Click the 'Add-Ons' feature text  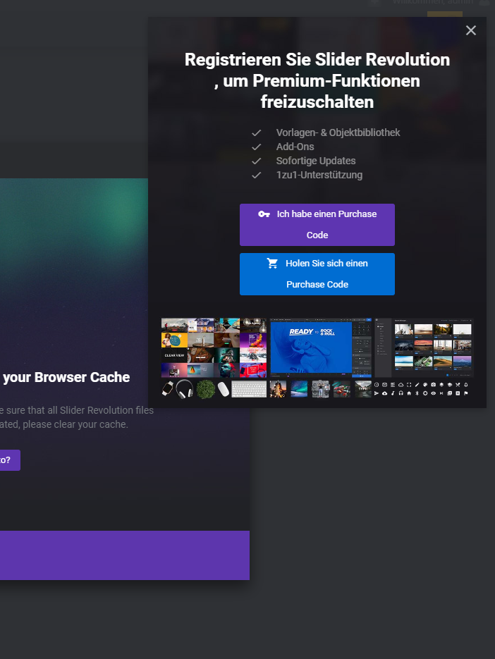[x=295, y=147]
